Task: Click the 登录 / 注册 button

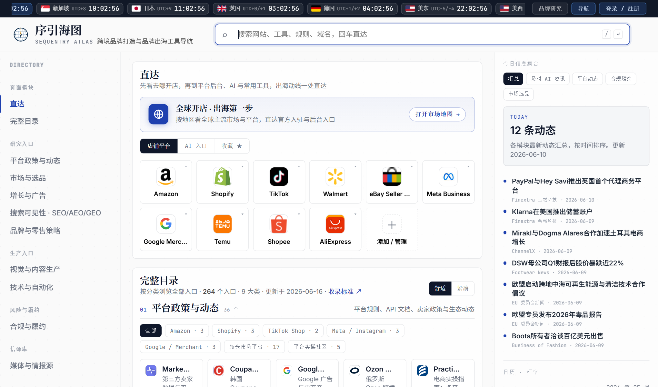Action: pyautogui.click(x=623, y=9)
